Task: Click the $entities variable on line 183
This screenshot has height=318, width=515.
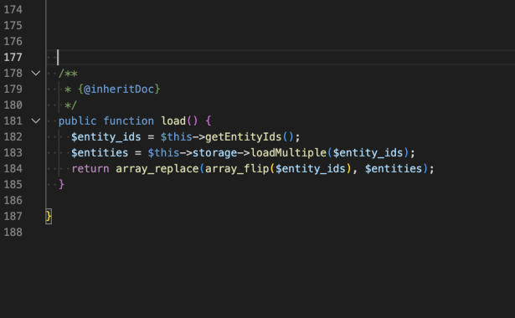Action: click(x=100, y=153)
